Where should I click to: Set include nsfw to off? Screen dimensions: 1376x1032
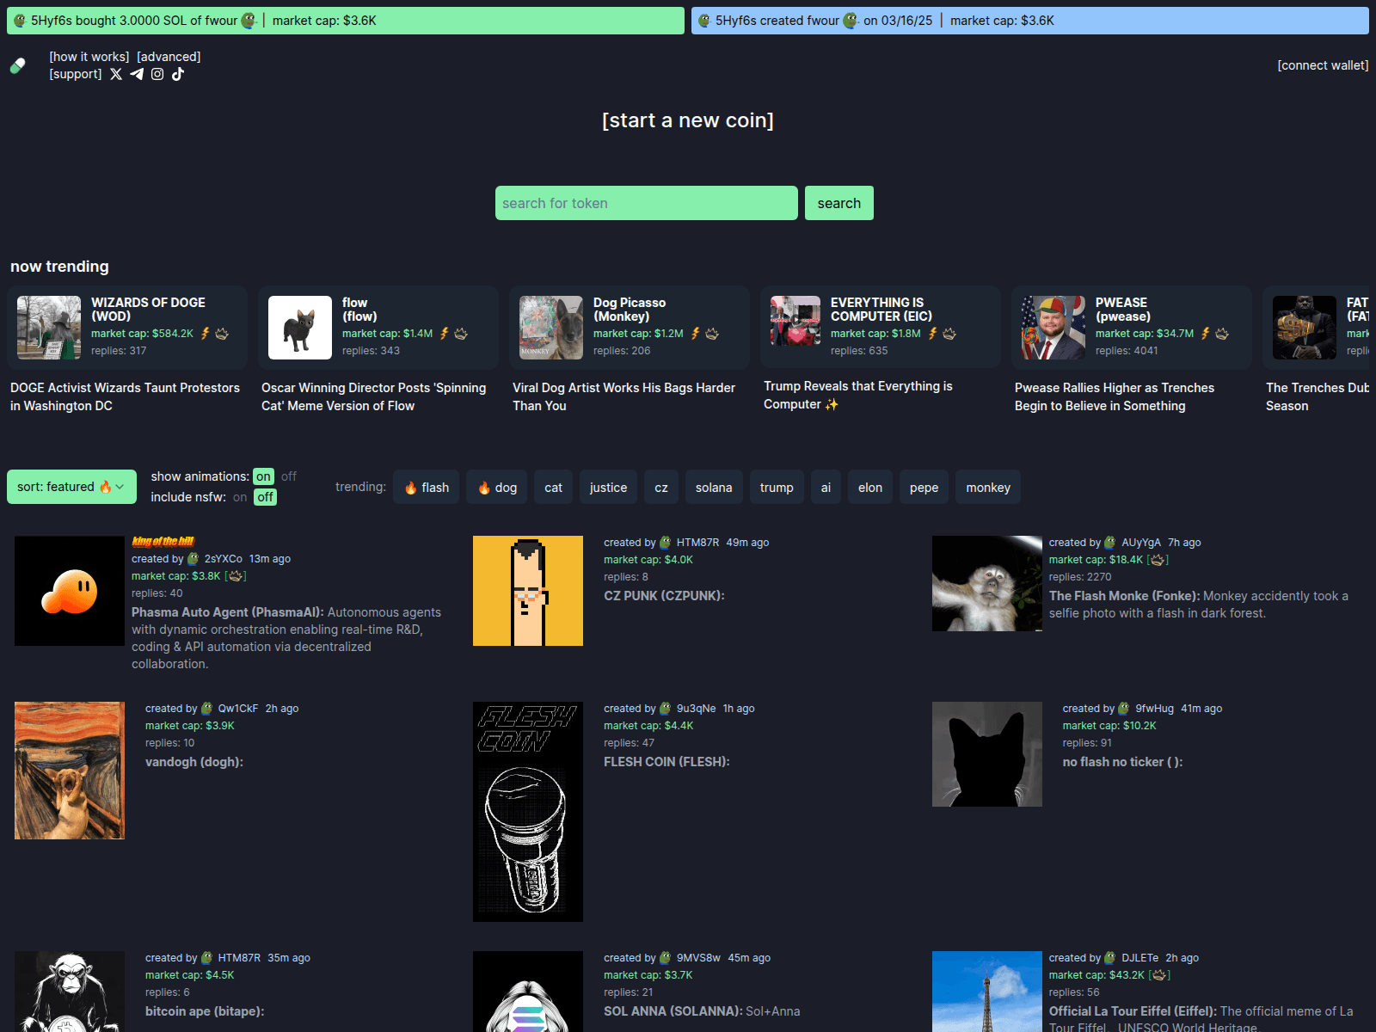click(265, 497)
